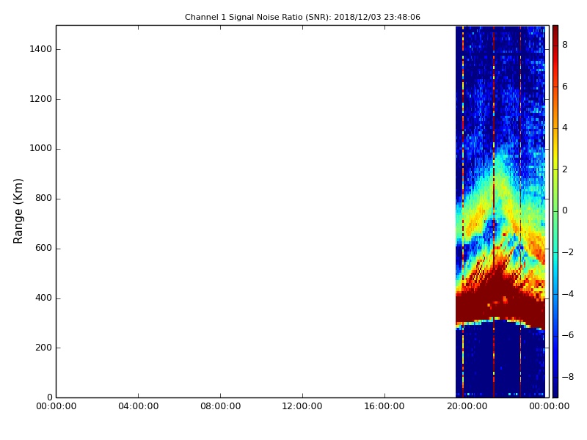
Task: Click the SNR colorbar scale strip
Action: tap(555, 211)
